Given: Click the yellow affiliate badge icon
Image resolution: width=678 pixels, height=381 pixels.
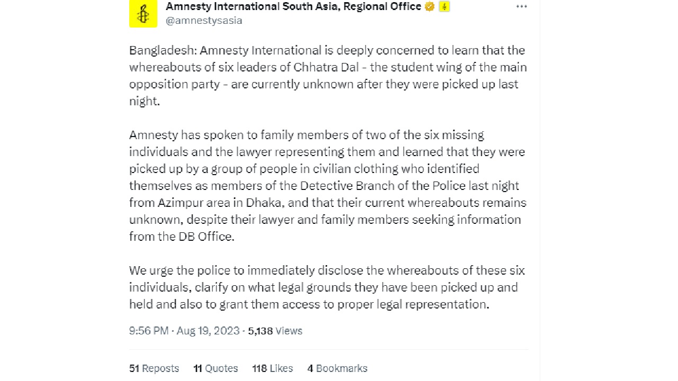Looking at the screenshot, I should pos(444,7).
